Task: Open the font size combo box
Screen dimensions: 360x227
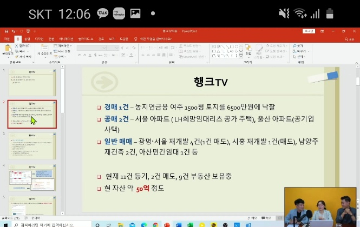Action: tap(113, 48)
